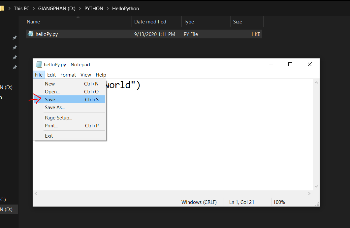Click the helloPy.py file icon in Explorer
This screenshot has height=228, width=350.
pyautogui.click(x=31, y=34)
